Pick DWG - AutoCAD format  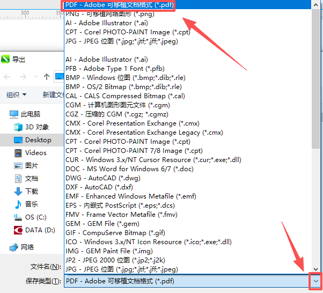pyautogui.click(x=188, y=178)
